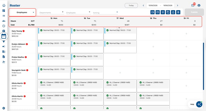Select the start date 15/06/2026 field

153,6
